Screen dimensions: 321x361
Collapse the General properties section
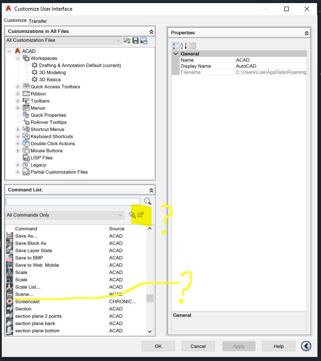[x=176, y=54]
